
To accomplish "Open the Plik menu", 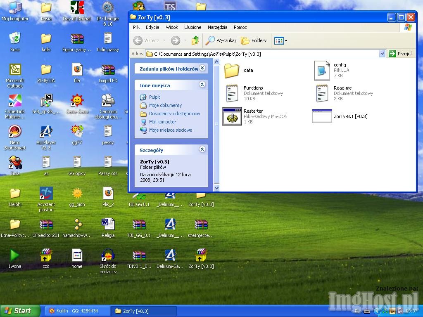I will pyautogui.click(x=136, y=27).
